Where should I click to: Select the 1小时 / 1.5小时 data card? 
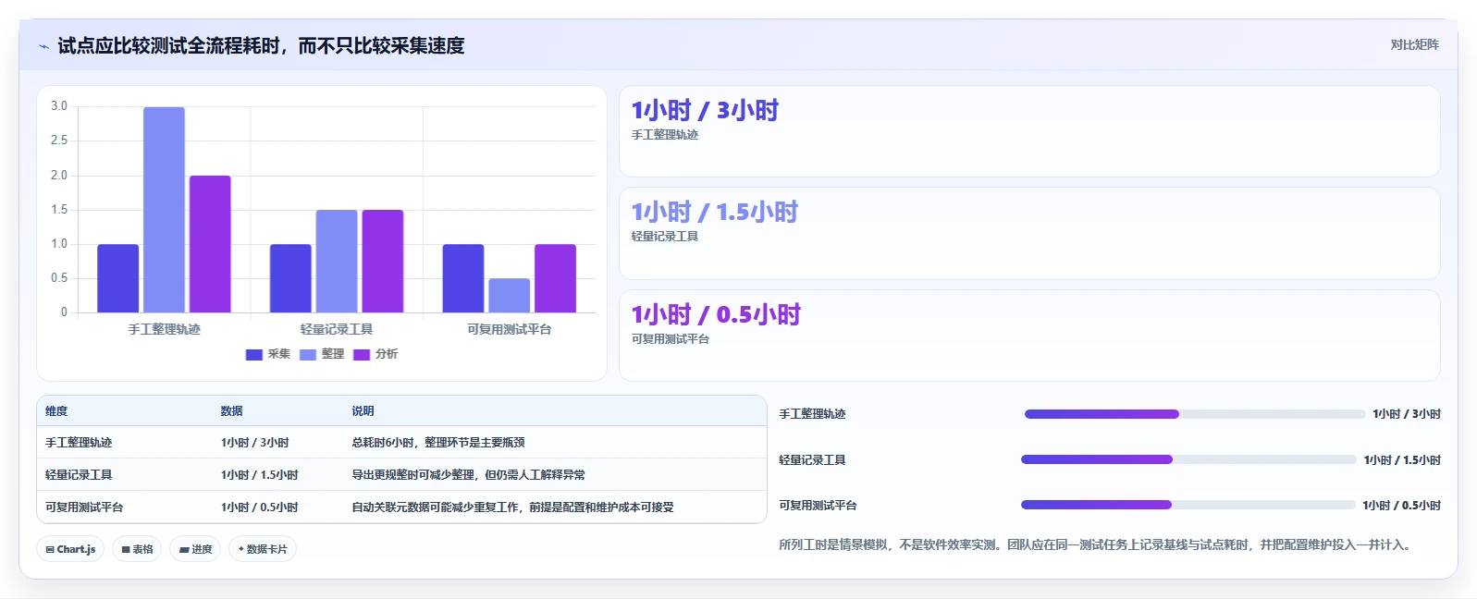point(1029,234)
